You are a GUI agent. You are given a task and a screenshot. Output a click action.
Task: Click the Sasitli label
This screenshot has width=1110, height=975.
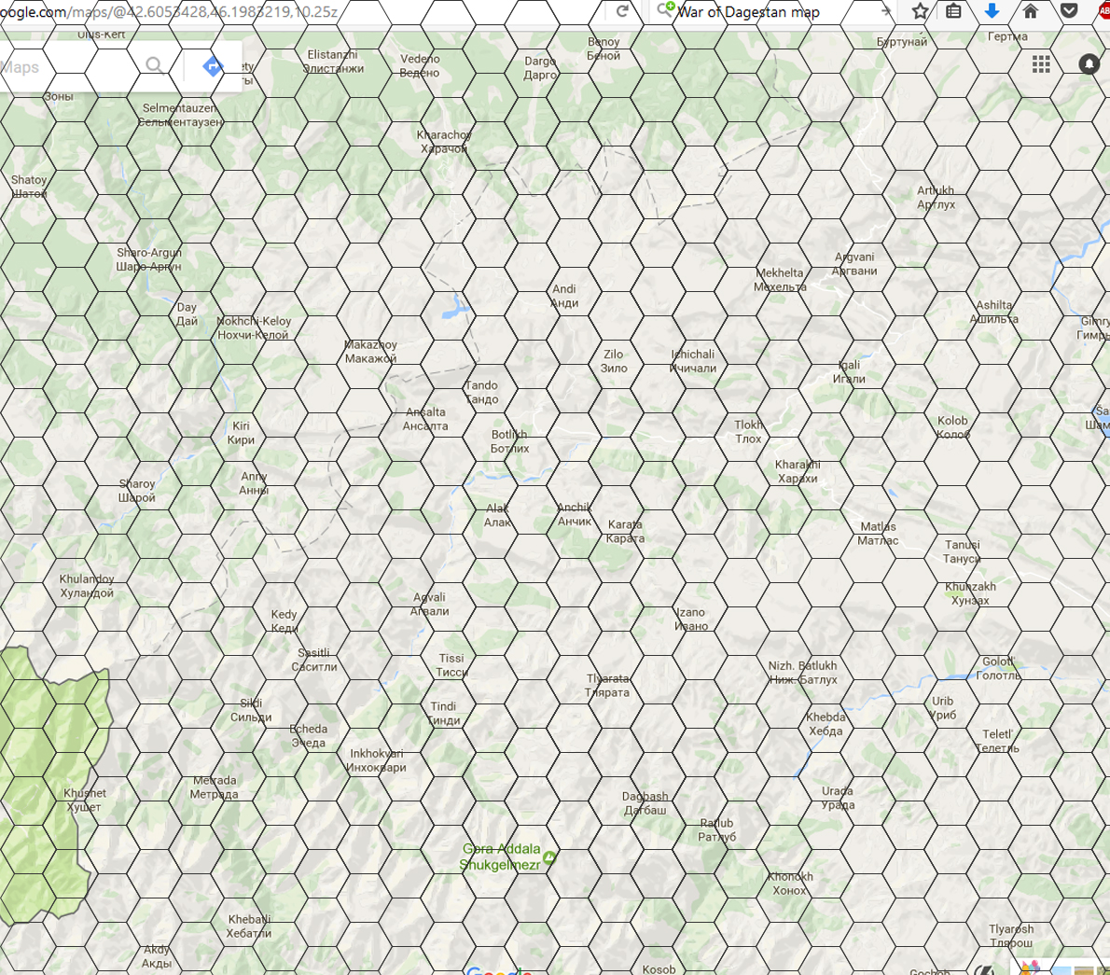click(313, 660)
